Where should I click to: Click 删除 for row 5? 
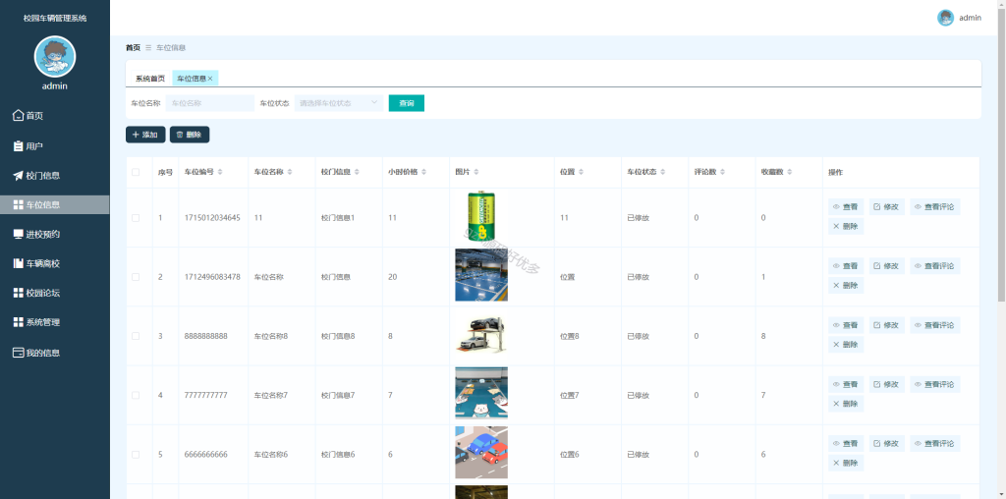click(846, 463)
